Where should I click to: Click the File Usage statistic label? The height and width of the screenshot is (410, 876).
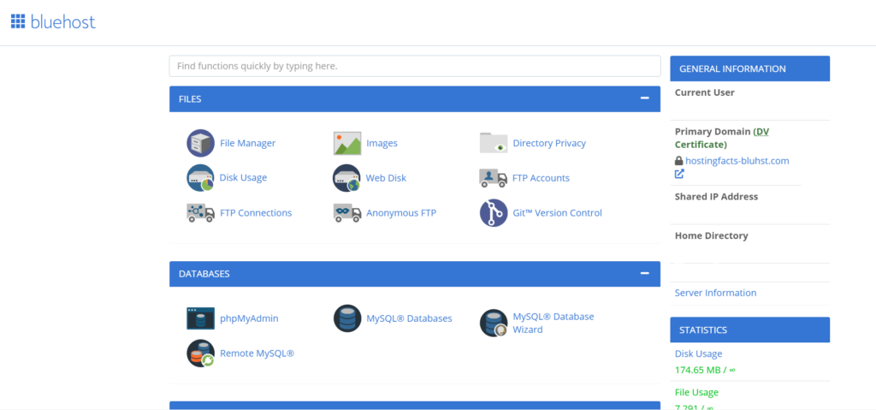[696, 392]
